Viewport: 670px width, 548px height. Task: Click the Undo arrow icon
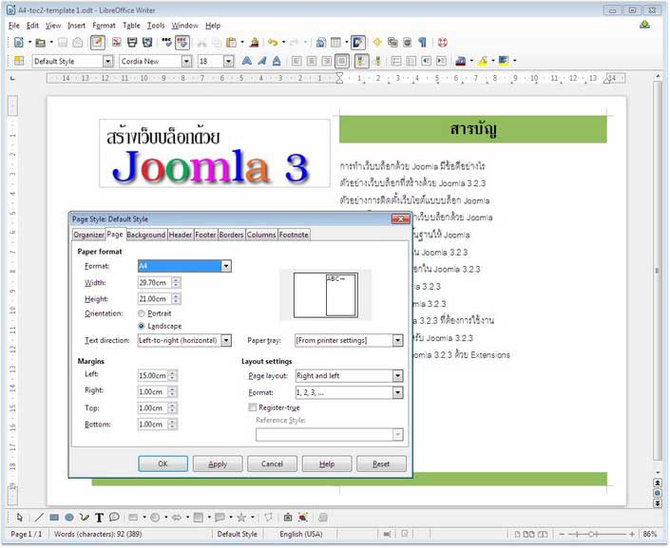[273, 43]
